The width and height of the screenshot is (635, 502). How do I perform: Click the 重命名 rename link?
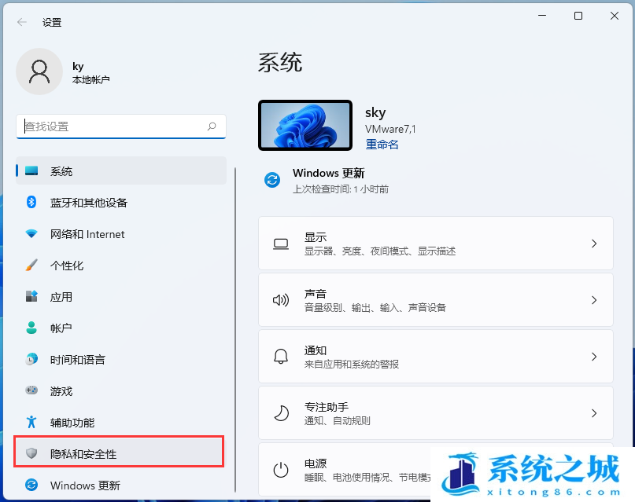[382, 145]
